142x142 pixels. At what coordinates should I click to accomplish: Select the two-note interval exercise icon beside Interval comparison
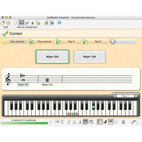pos(27,23)
